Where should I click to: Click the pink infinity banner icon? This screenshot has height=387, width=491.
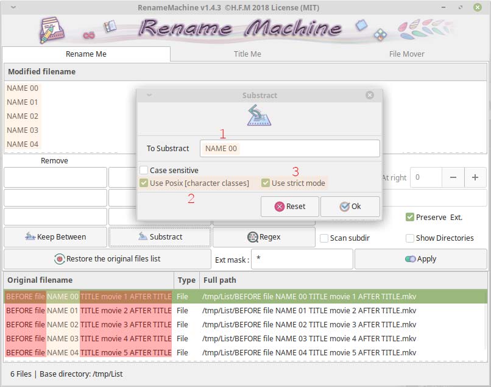89,35
